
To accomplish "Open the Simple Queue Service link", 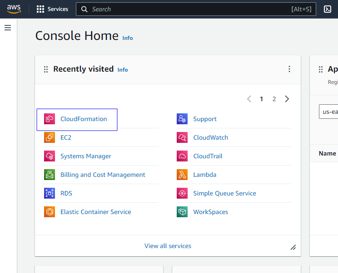I will [224, 193].
